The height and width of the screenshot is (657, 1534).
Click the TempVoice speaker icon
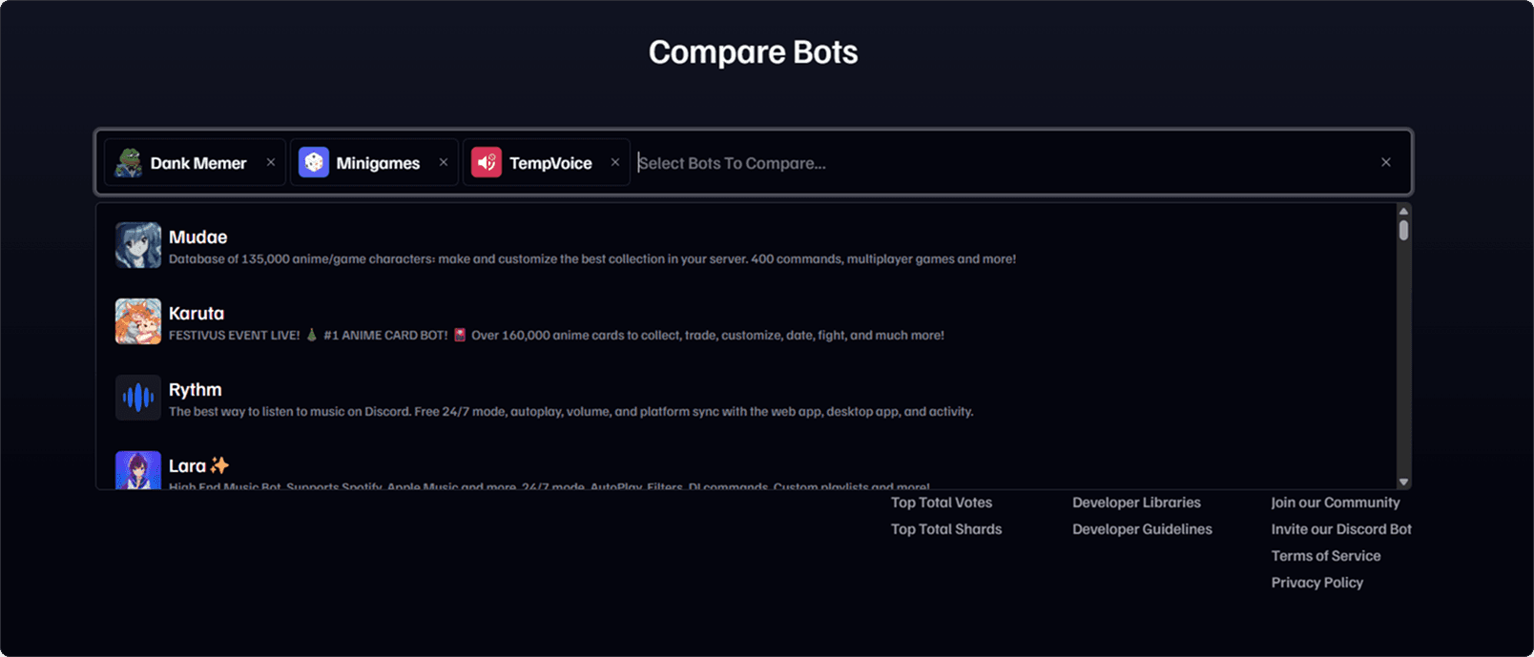(487, 162)
